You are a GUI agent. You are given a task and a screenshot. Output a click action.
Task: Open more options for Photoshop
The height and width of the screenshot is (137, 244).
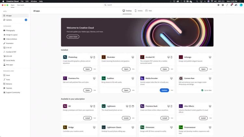pos(95,69)
